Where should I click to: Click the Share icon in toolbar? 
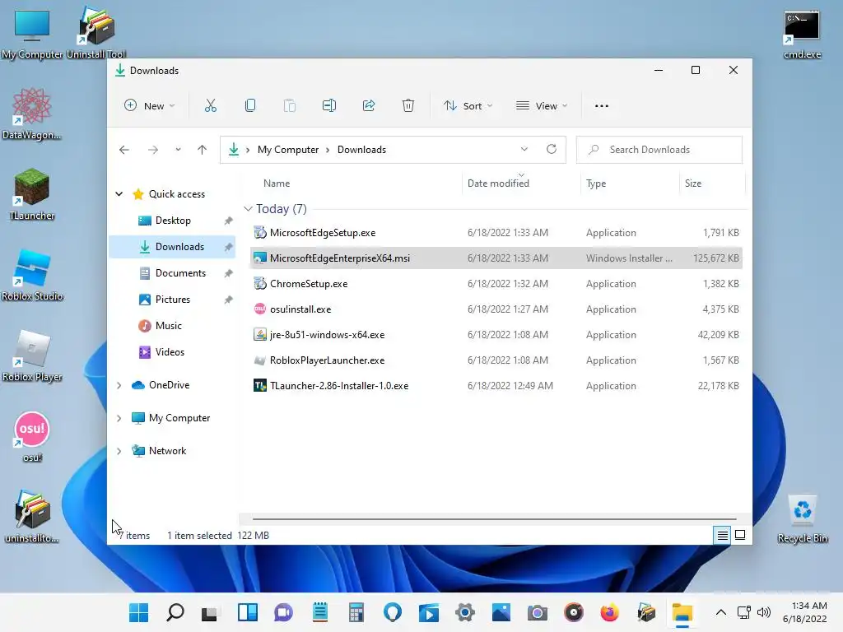click(369, 106)
